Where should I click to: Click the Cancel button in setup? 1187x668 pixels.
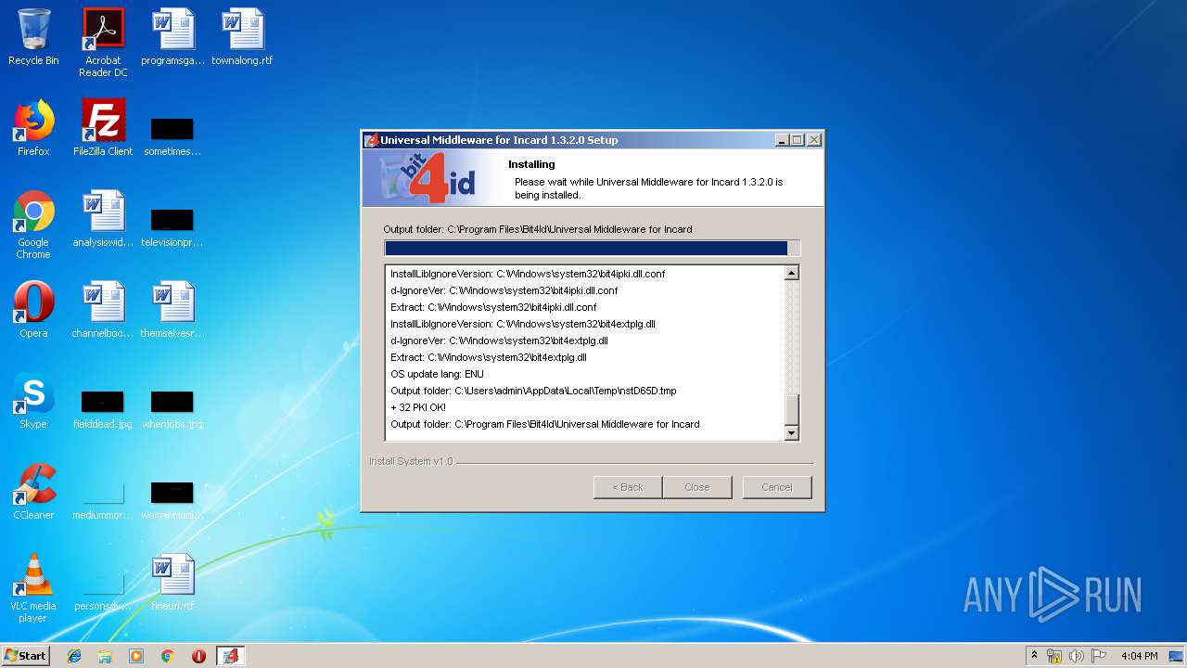[x=777, y=487]
